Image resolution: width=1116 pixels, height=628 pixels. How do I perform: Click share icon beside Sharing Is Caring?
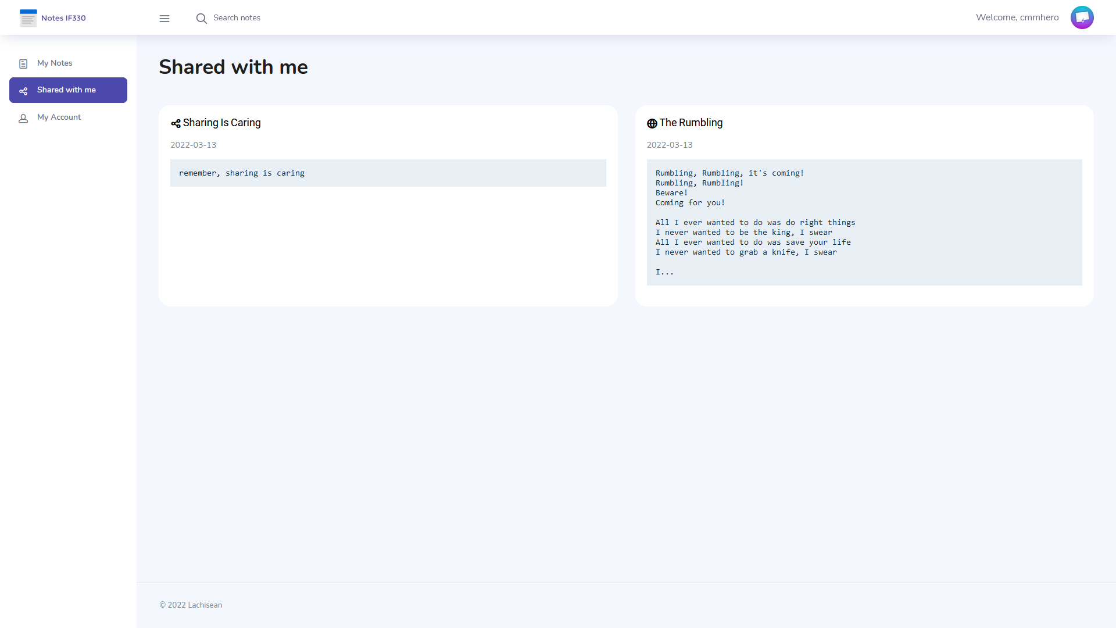click(x=176, y=123)
